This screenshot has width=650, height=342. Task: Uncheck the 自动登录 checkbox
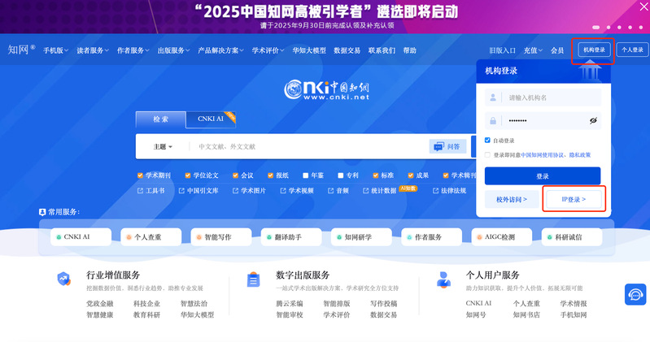pos(487,140)
